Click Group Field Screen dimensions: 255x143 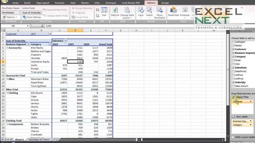pyautogui.click(x=80, y=17)
